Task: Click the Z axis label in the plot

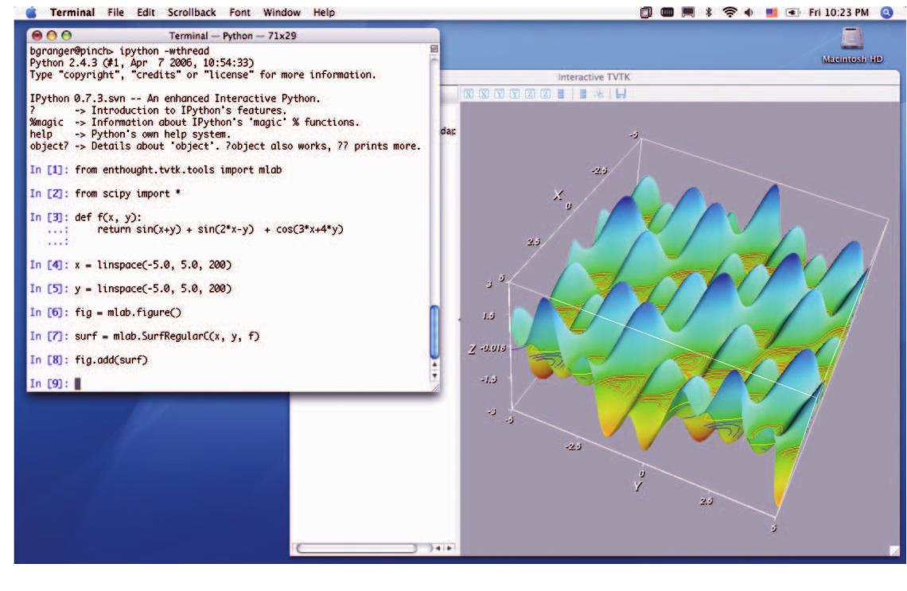Action: click(x=472, y=349)
